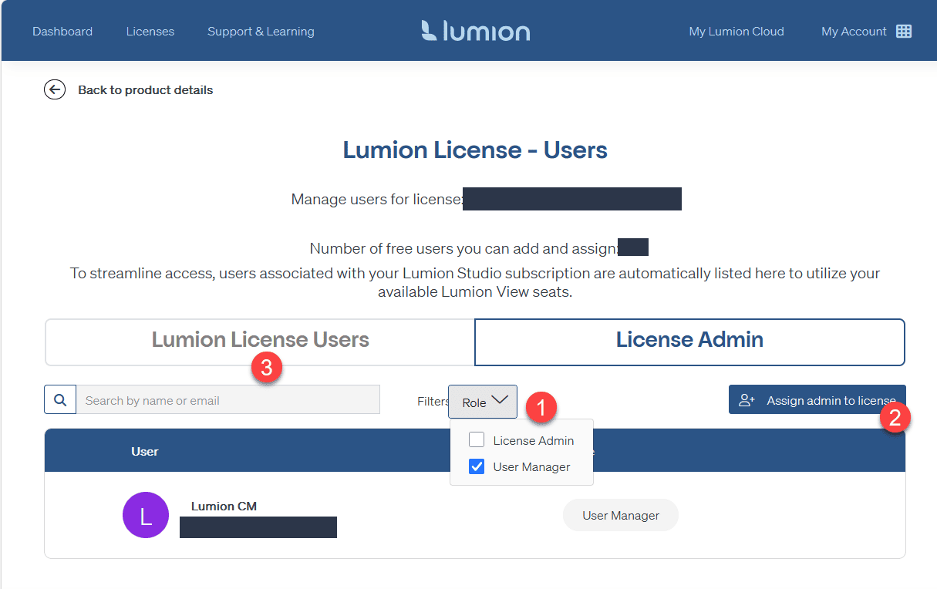The width and height of the screenshot is (937, 589).
Task: Open Support & Learning menu item
Action: coord(261,32)
